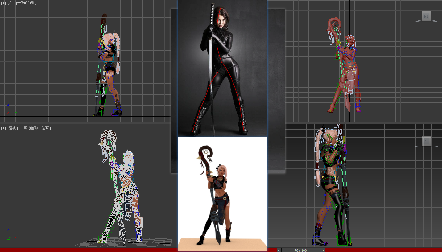Step to next frame with > arrow
Image resolution: width=442 pixels, height=252 pixels.
[x=323, y=250]
